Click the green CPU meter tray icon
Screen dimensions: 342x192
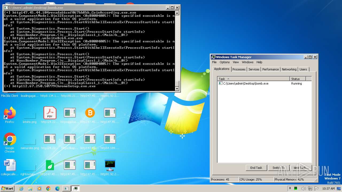point(296,189)
